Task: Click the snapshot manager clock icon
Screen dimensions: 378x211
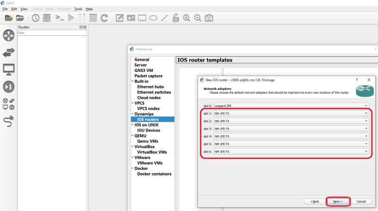Action: [x=35, y=18]
